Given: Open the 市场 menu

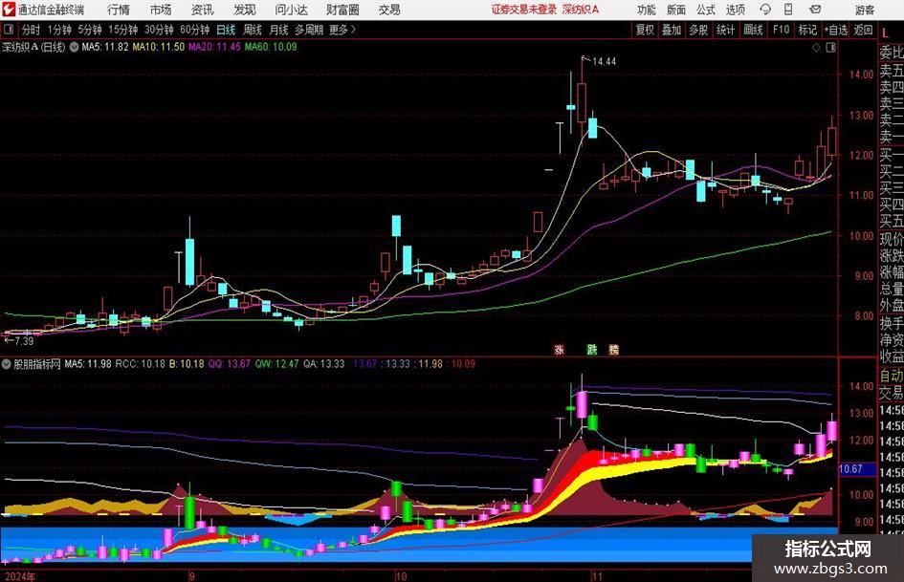Looking at the screenshot, I should (x=161, y=10).
